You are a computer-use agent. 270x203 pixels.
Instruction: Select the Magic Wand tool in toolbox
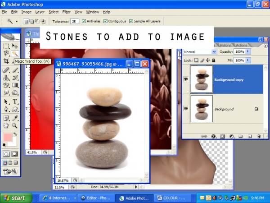click(15, 54)
